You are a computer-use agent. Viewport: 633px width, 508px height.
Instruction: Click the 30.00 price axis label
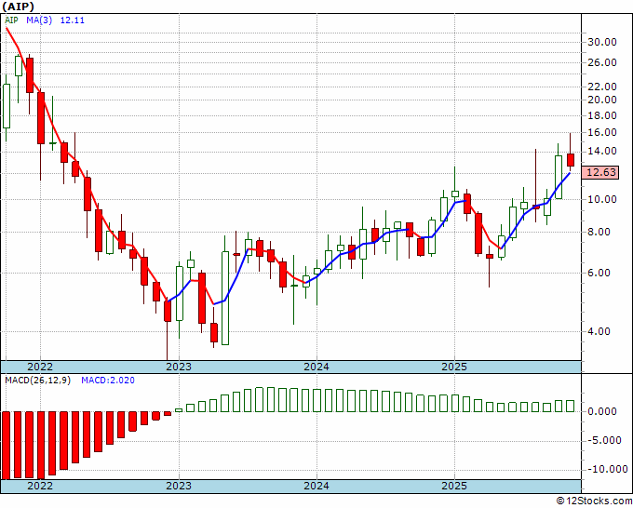[x=601, y=42]
